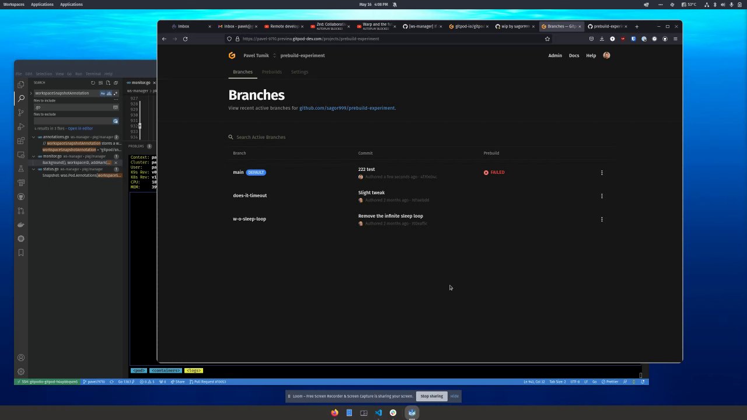Viewport: 747px width, 420px height.
Task: Open new search editor in VS Code
Action: pyautogui.click(x=108, y=83)
